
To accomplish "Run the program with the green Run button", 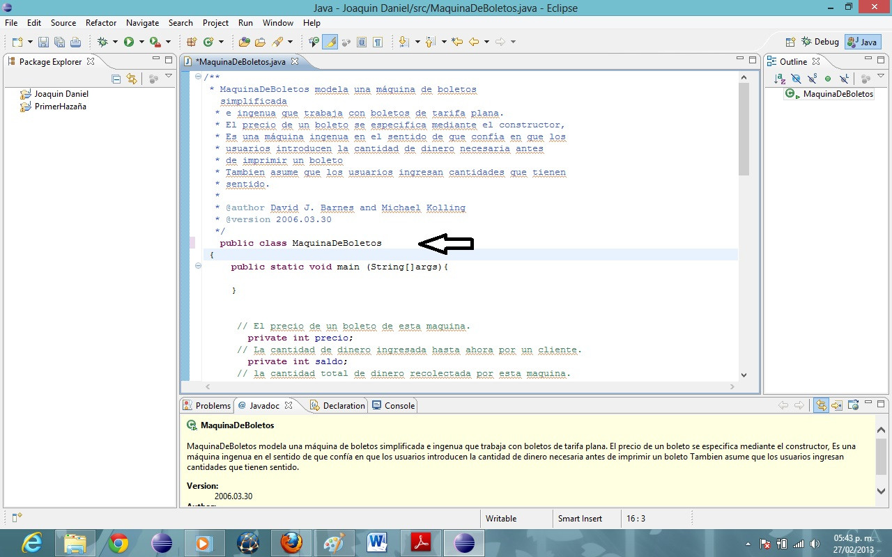I will [129, 42].
